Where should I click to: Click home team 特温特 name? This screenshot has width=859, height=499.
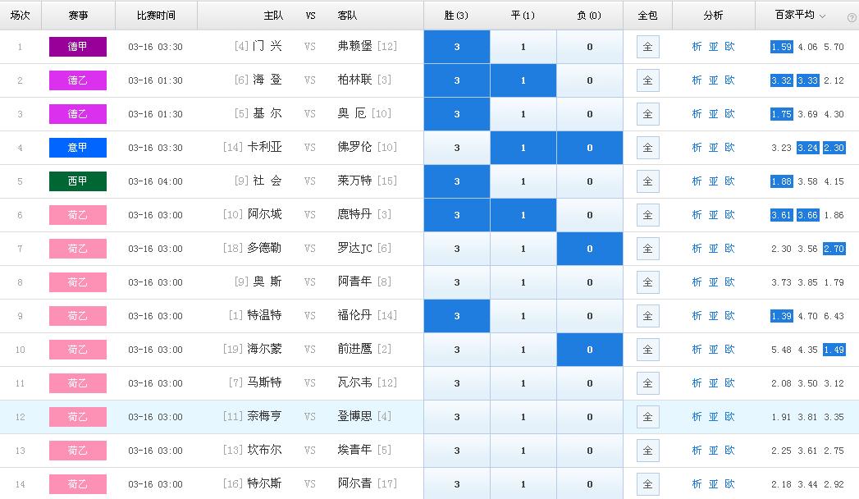pos(265,315)
